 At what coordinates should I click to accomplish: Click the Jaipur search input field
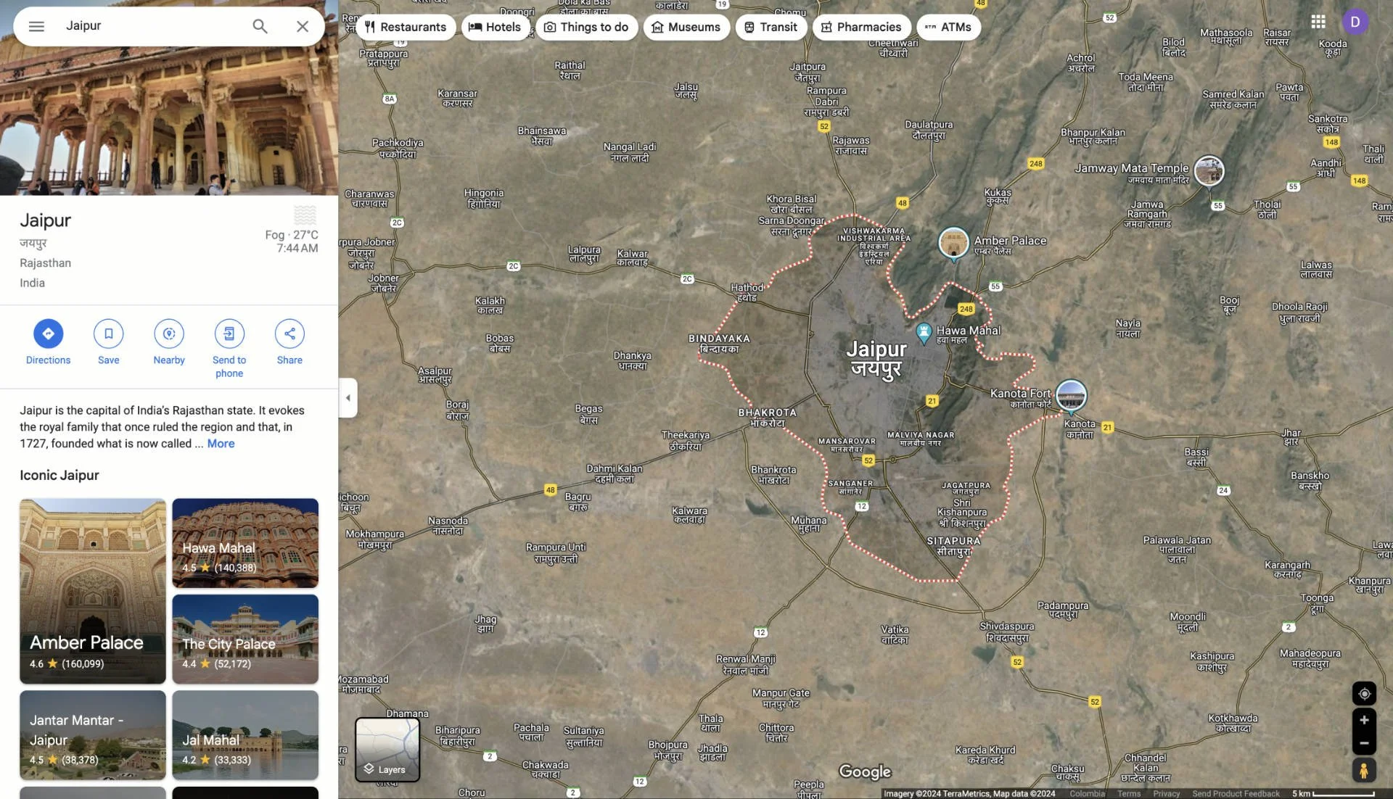(x=149, y=26)
